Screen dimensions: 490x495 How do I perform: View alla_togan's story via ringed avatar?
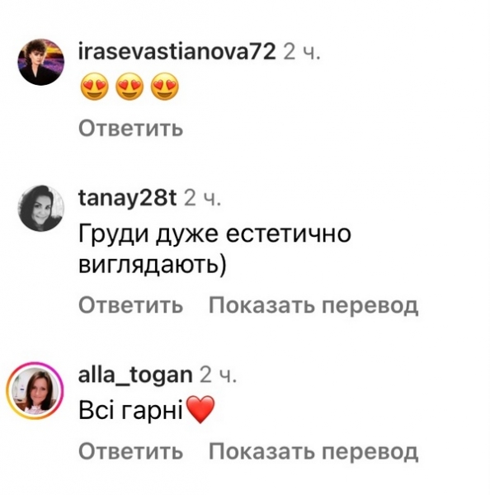pyautogui.click(x=35, y=391)
